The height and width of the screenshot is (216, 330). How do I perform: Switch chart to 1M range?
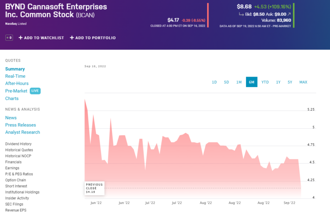coord(239,82)
